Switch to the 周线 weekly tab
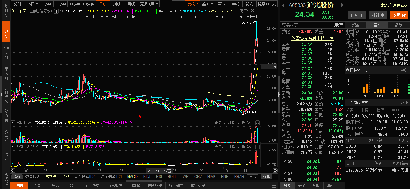This screenshot has width=410, height=189. click(117, 4)
